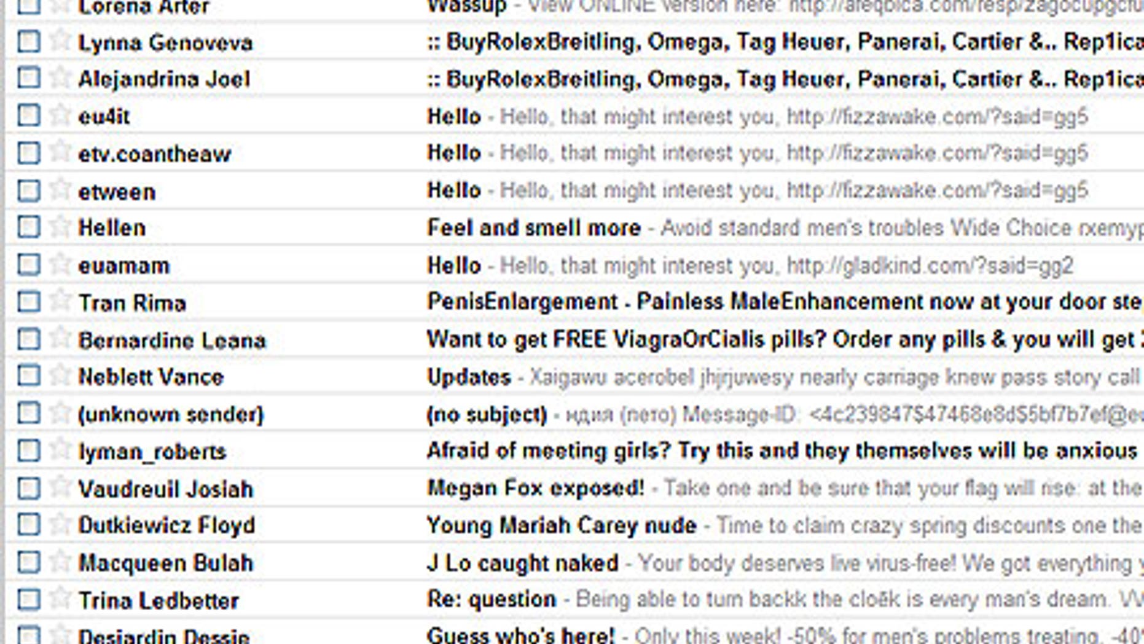Star the email from Lynna Genoveva

click(60, 41)
